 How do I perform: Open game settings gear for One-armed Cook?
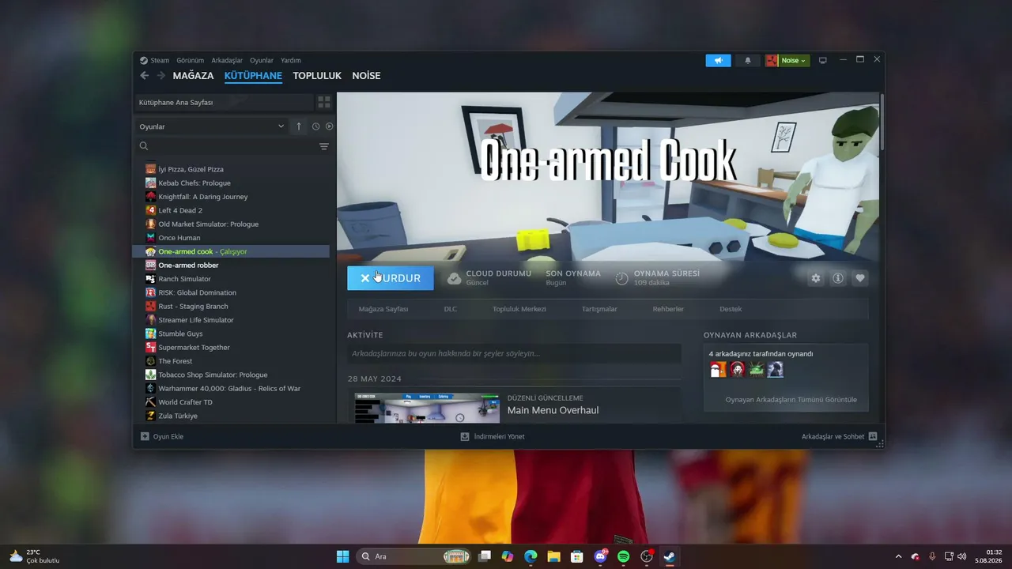click(x=816, y=278)
